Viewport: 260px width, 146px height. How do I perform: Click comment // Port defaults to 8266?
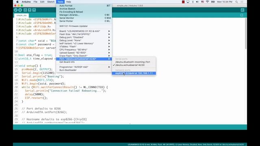click(41, 109)
